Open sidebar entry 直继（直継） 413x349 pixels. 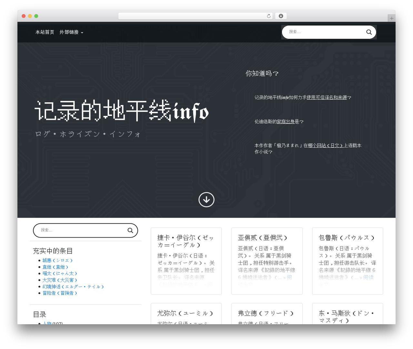[x=55, y=267]
